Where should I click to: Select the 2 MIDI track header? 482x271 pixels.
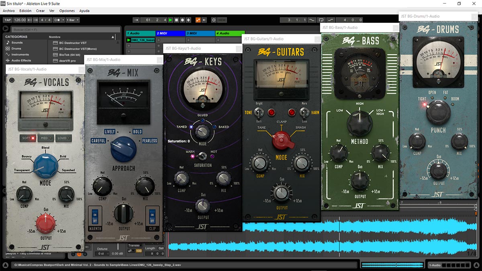click(170, 33)
